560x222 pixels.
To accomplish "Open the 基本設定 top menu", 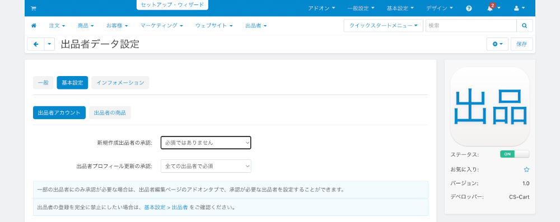I will 400,8.
